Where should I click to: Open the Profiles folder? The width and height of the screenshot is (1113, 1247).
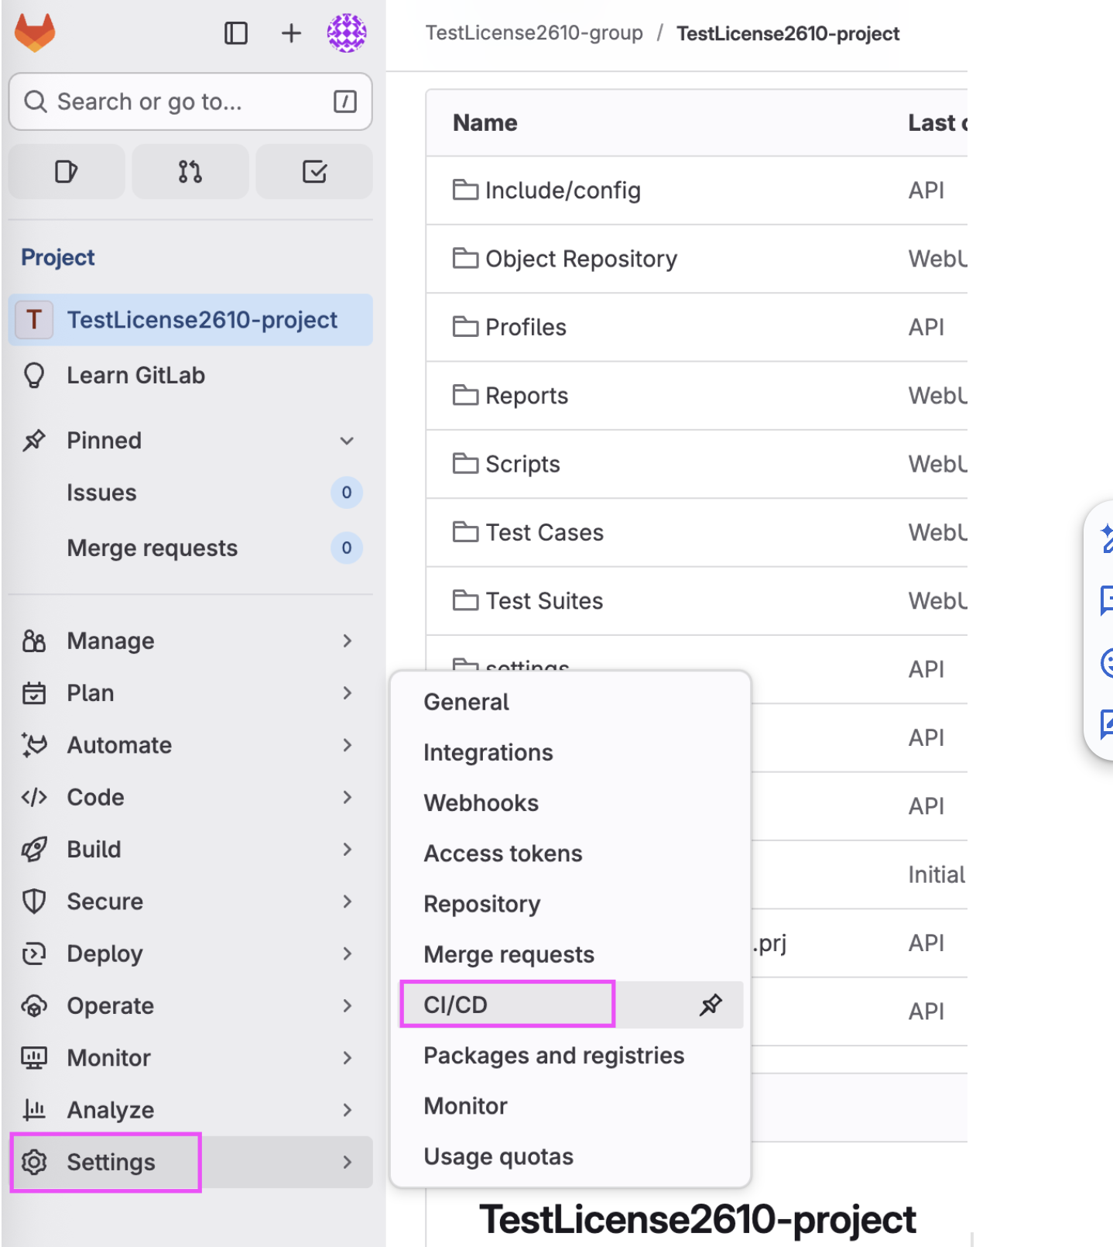(526, 327)
